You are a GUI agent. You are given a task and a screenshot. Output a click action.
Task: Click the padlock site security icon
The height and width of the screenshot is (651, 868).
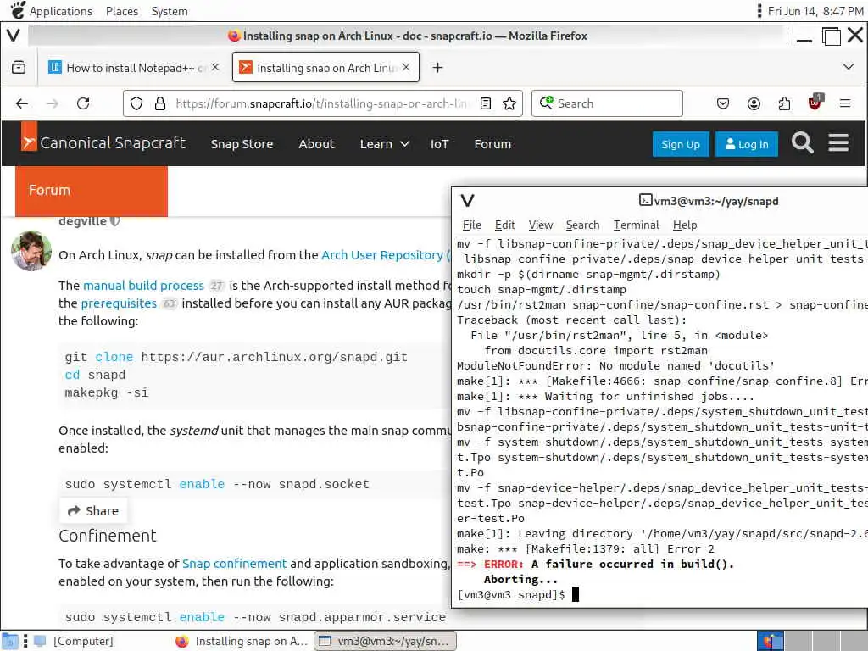click(160, 103)
